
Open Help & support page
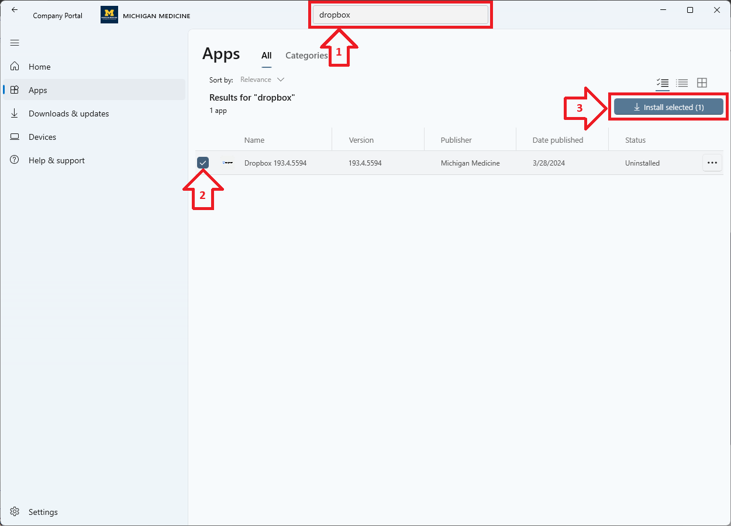pyautogui.click(x=56, y=160)
